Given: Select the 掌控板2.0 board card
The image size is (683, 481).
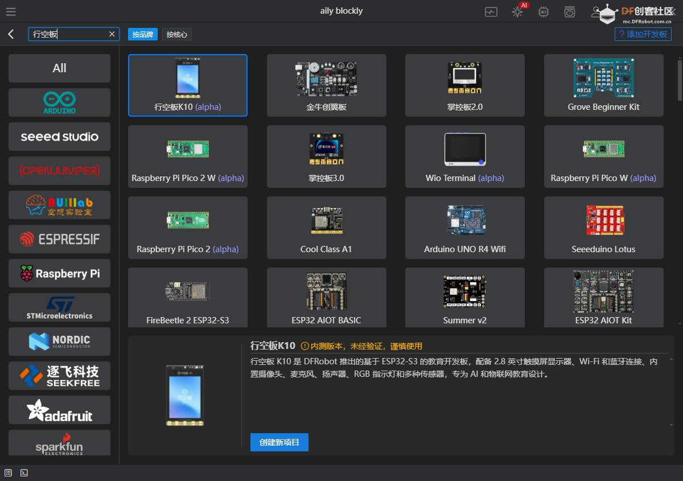Looking at the screenshot, I should pos(465,85).
